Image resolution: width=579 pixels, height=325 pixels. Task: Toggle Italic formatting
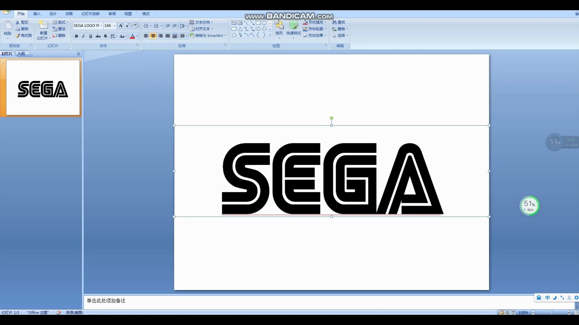pyautogui.click(x=84, y=36)
